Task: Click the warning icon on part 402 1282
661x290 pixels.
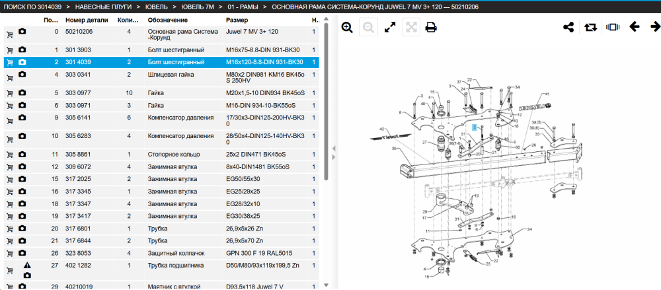Action: pyautogui.click(x=27, y=266)
